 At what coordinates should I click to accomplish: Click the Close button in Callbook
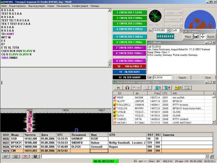coord(208,78)
